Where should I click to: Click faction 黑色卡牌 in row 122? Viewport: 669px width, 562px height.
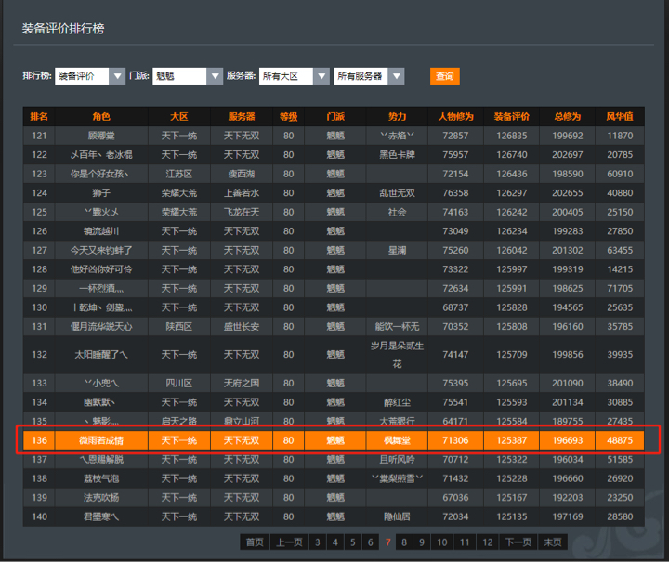pos(397,155)
